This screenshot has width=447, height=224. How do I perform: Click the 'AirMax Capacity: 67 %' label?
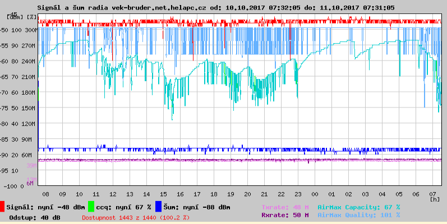point(358,207)
